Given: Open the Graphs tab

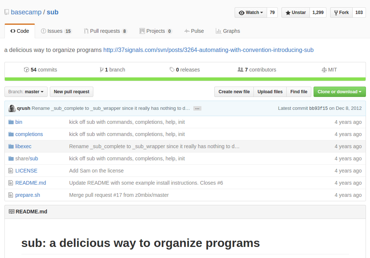Looking at the screenshot, I should pyautogui.click(x=228, y=31).
